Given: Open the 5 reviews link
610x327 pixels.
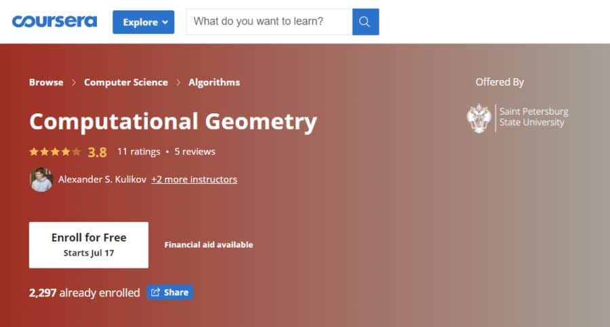Looking at the screenshot, I should coord(195,151).
